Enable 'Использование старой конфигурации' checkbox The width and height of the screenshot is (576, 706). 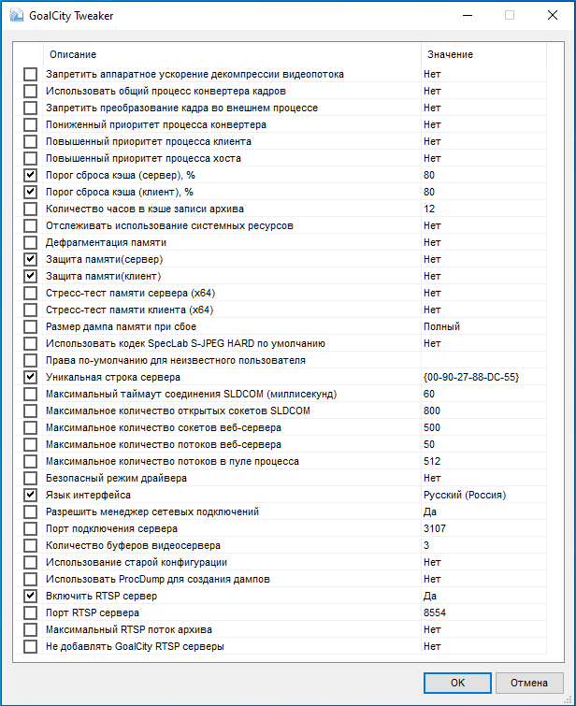[x=30, y=562]
